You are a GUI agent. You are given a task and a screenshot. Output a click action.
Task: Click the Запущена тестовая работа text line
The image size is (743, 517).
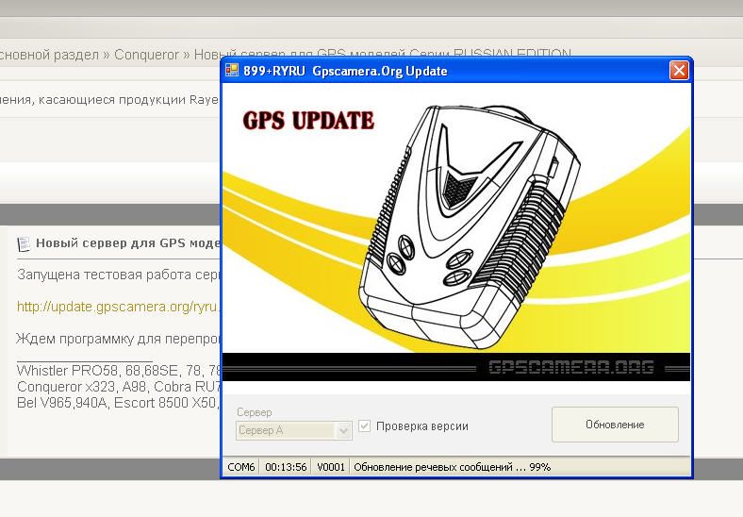tap(119, 275)
